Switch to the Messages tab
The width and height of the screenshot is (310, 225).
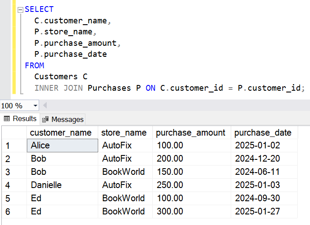pos(63,119)
